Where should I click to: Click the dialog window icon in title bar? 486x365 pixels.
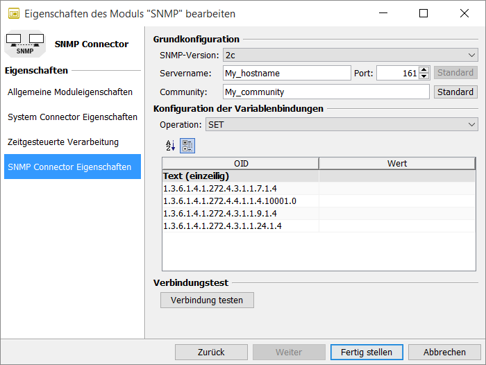[12, 13]
